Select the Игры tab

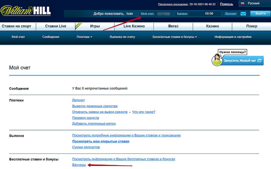95,26
